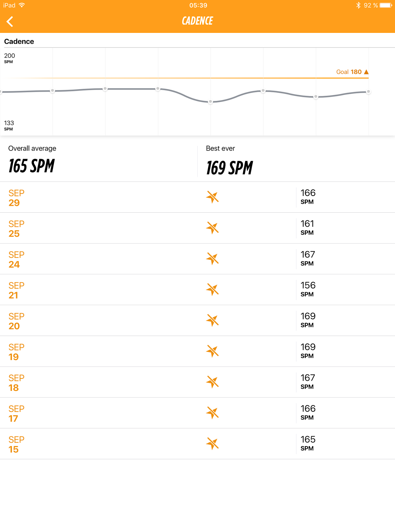Select the 165 SPM value for Sep 15
Screen dimensions: 395x526
[x=308, y=443]
